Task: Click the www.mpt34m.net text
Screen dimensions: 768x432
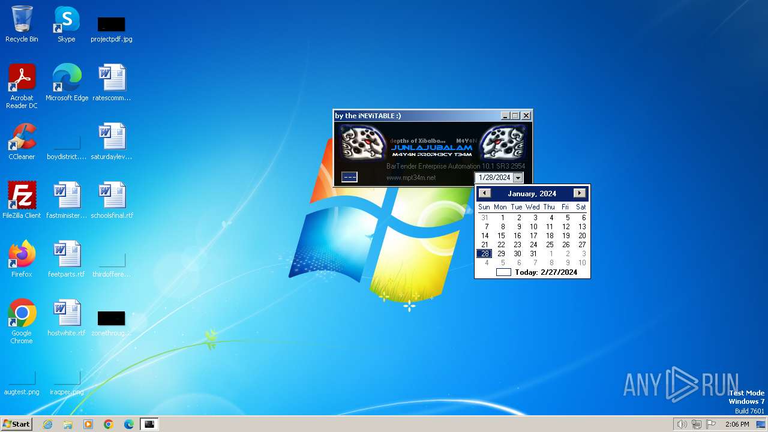Action: [x=411, y=178]
